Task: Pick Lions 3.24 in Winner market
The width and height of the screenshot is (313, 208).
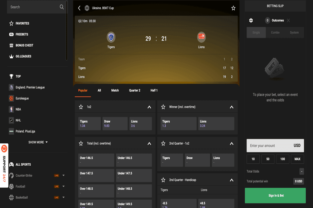Action: [216, 124]
